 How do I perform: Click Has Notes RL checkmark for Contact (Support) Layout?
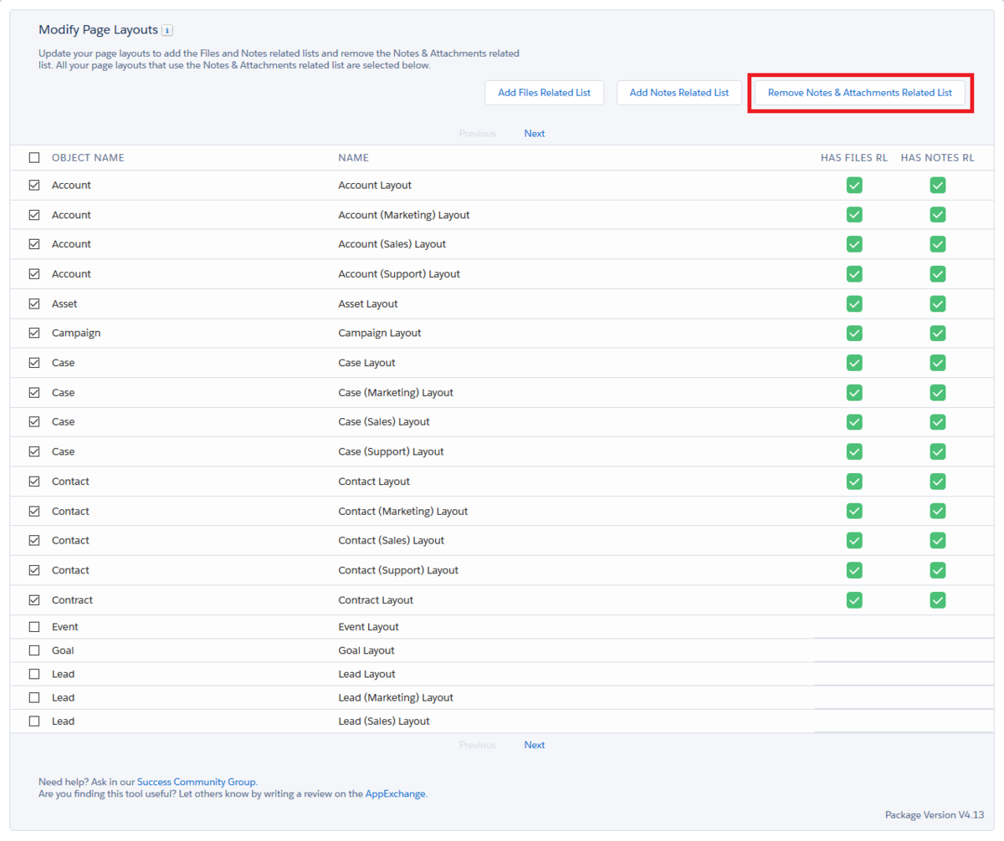(x=938, y=570)
